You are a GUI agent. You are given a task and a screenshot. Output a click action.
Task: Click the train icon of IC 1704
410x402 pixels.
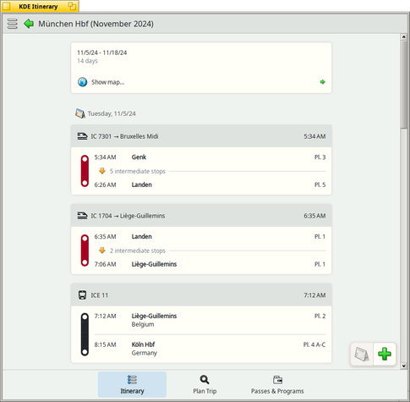pyautogui.click(x=82, y=216)
